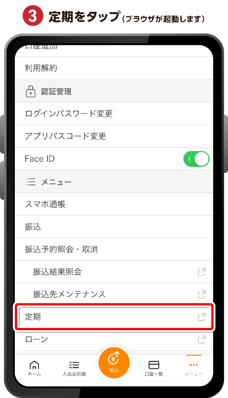Open 振込予約照会・取消

pyautogui.click(x=114, y=249)
